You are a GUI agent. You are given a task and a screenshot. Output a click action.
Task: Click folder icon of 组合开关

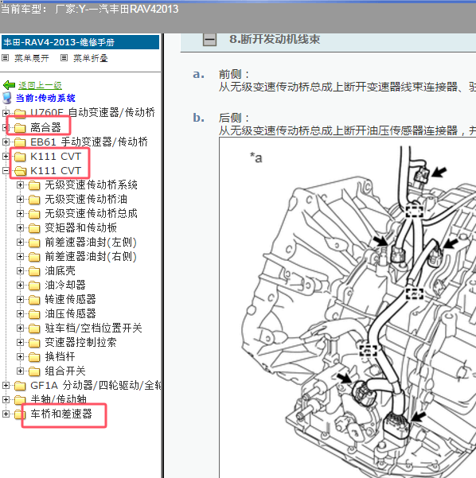tap(34, 371)
